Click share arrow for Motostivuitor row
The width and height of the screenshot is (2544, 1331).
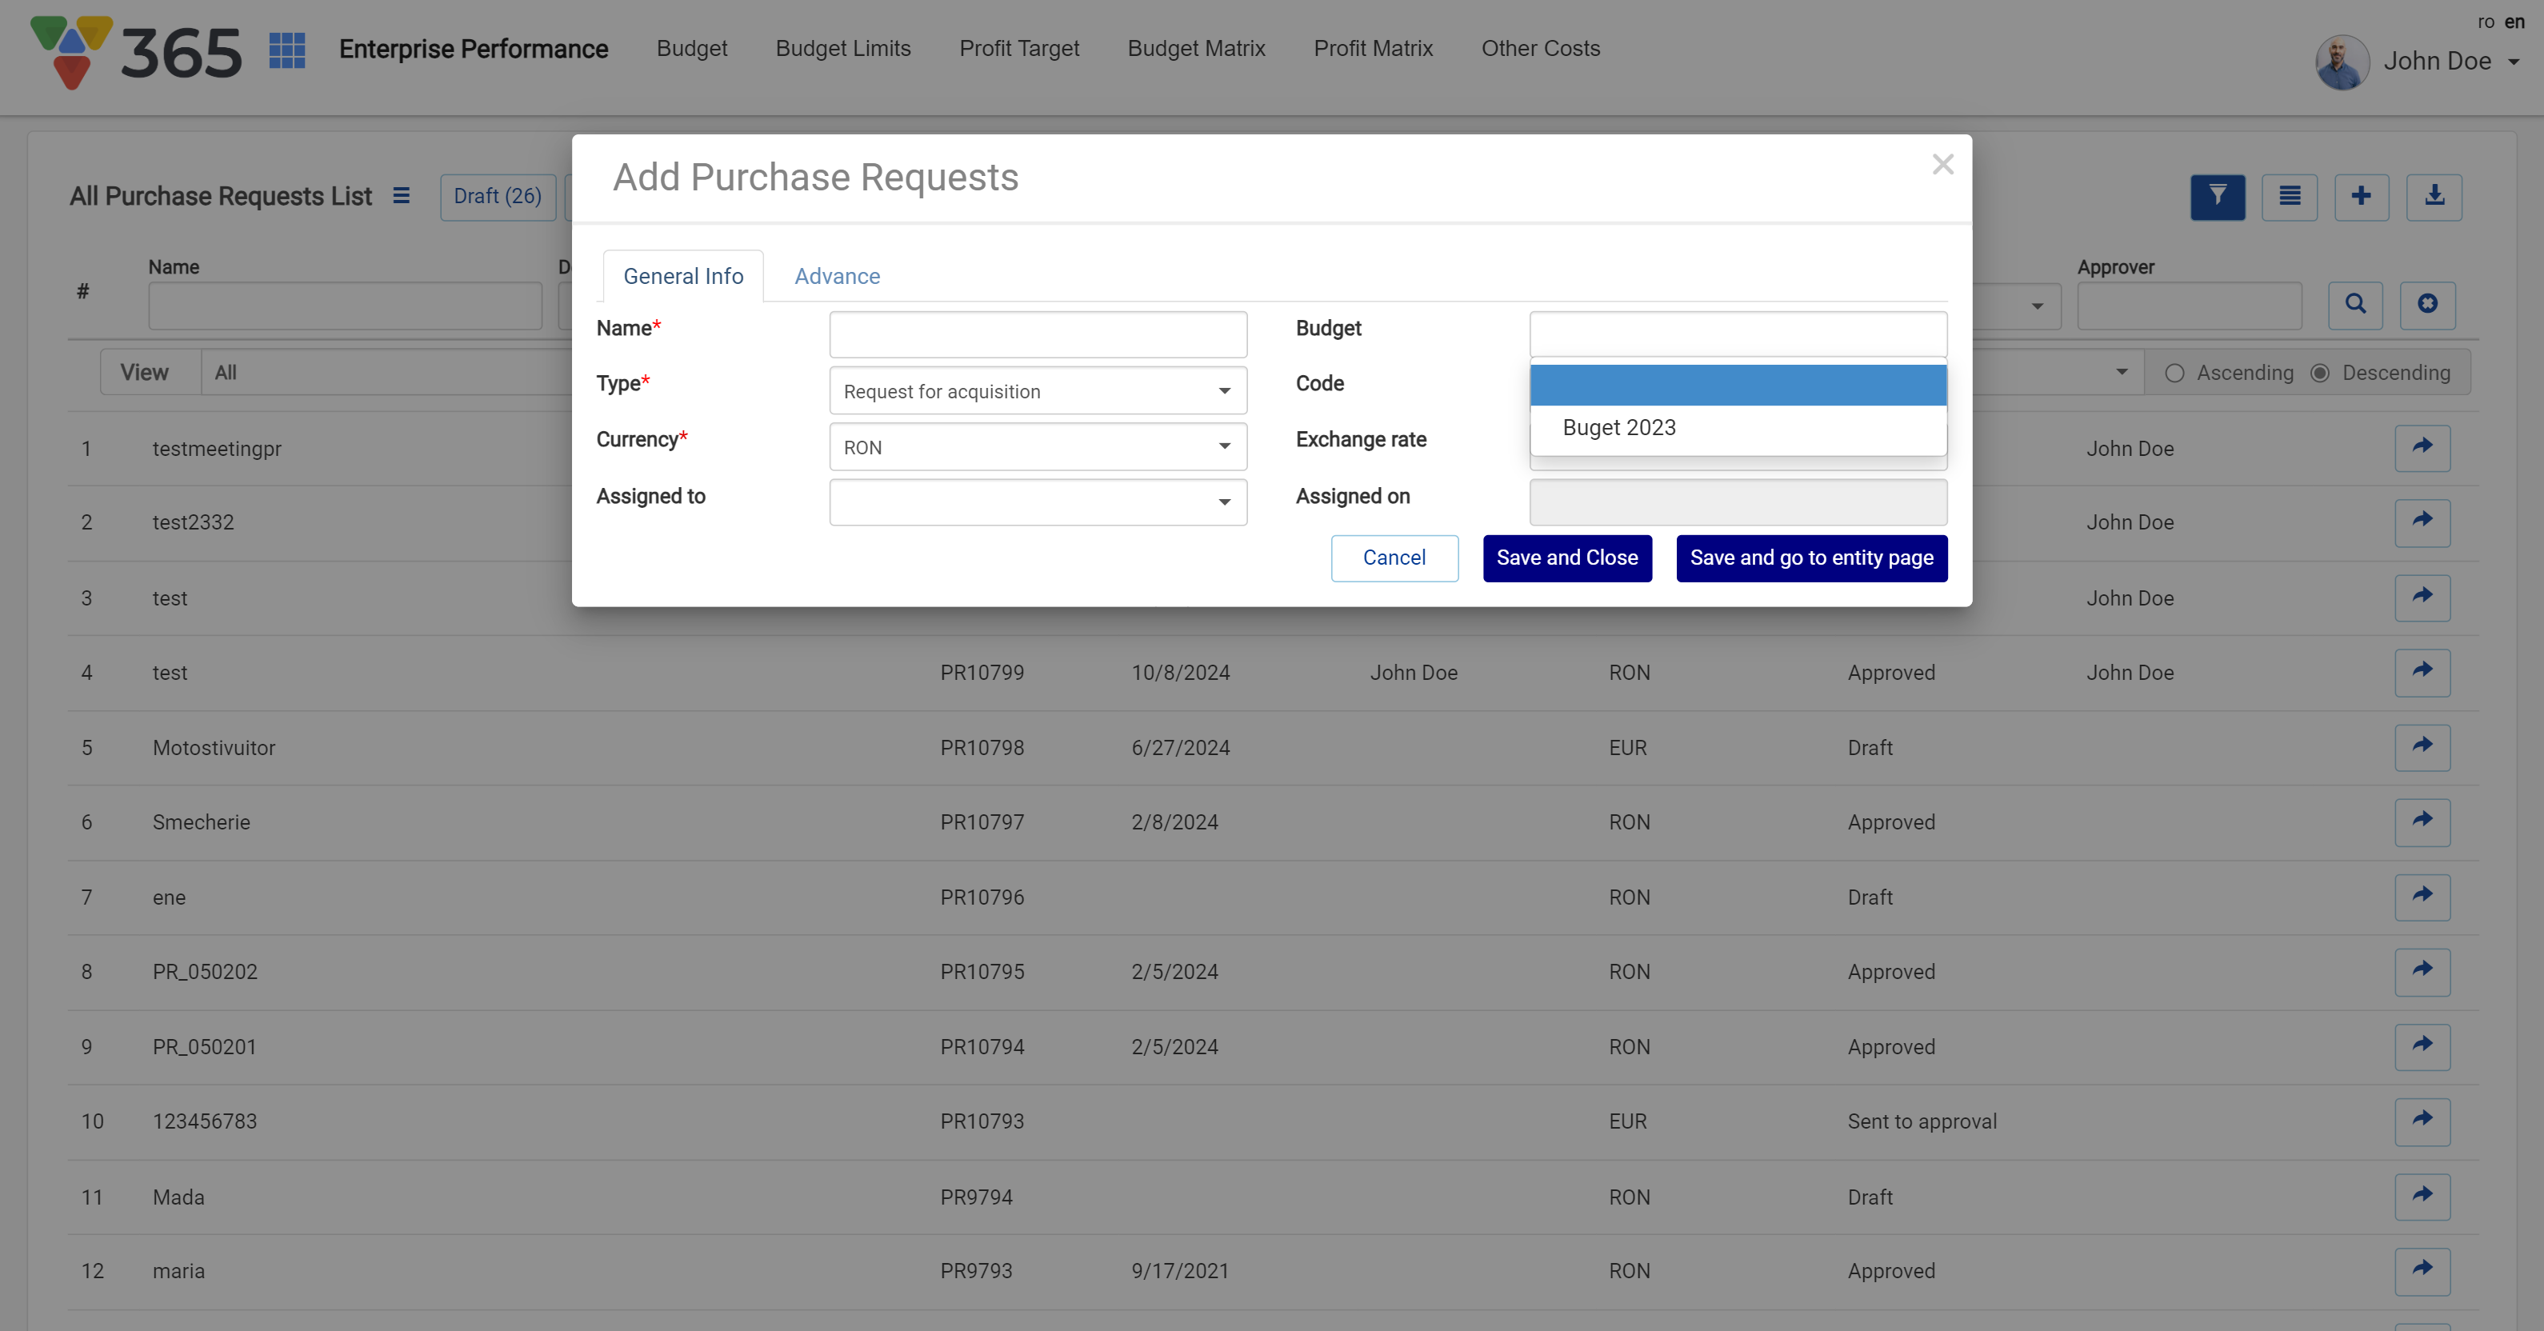[x=2422, y=746]
